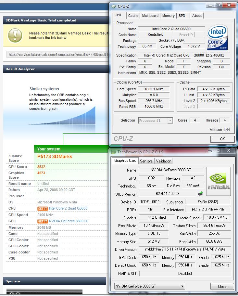Open the Processor #1 selection dropdown
238x296 pixels.
pyautogui.click(x=156, y=121)
